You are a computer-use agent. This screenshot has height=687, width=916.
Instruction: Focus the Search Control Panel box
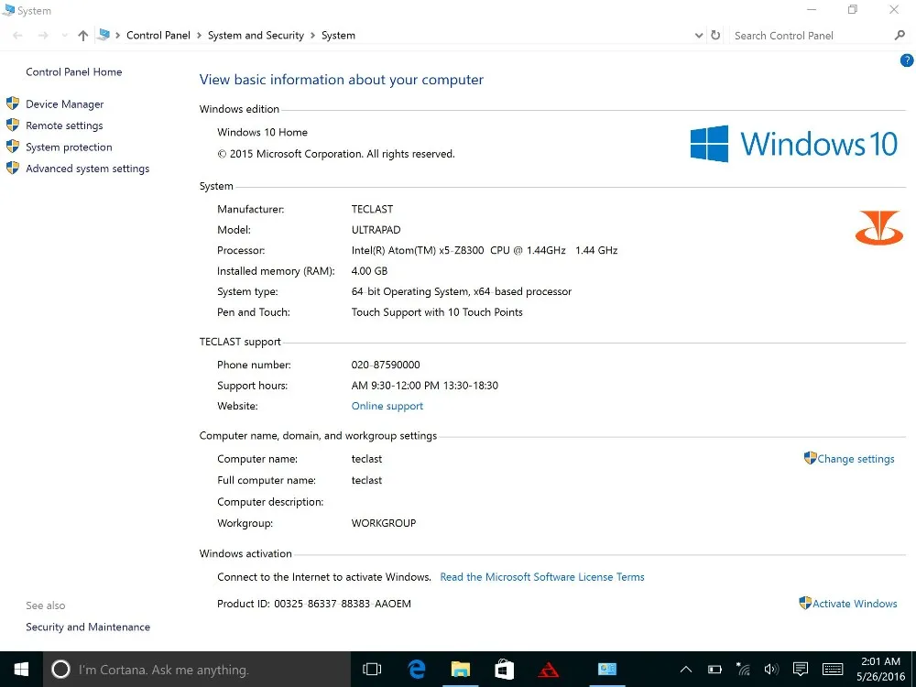[x=811, y=36]
